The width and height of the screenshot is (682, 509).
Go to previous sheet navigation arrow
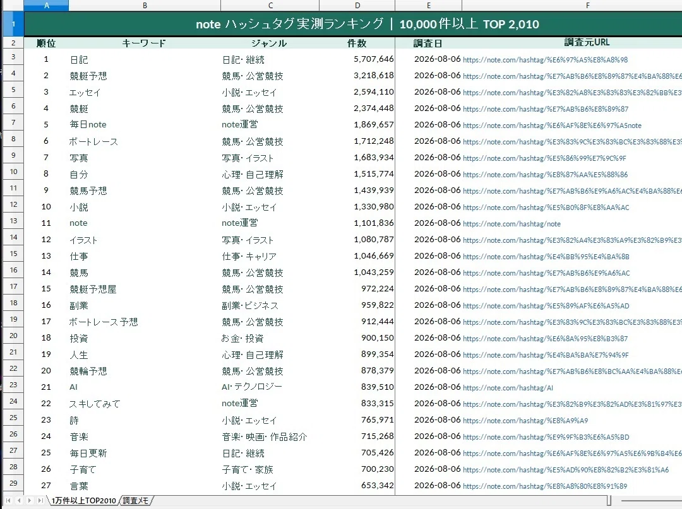tap(19, 500)
